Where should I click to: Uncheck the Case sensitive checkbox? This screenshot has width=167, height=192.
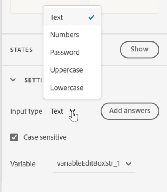(x=14, y=137)
